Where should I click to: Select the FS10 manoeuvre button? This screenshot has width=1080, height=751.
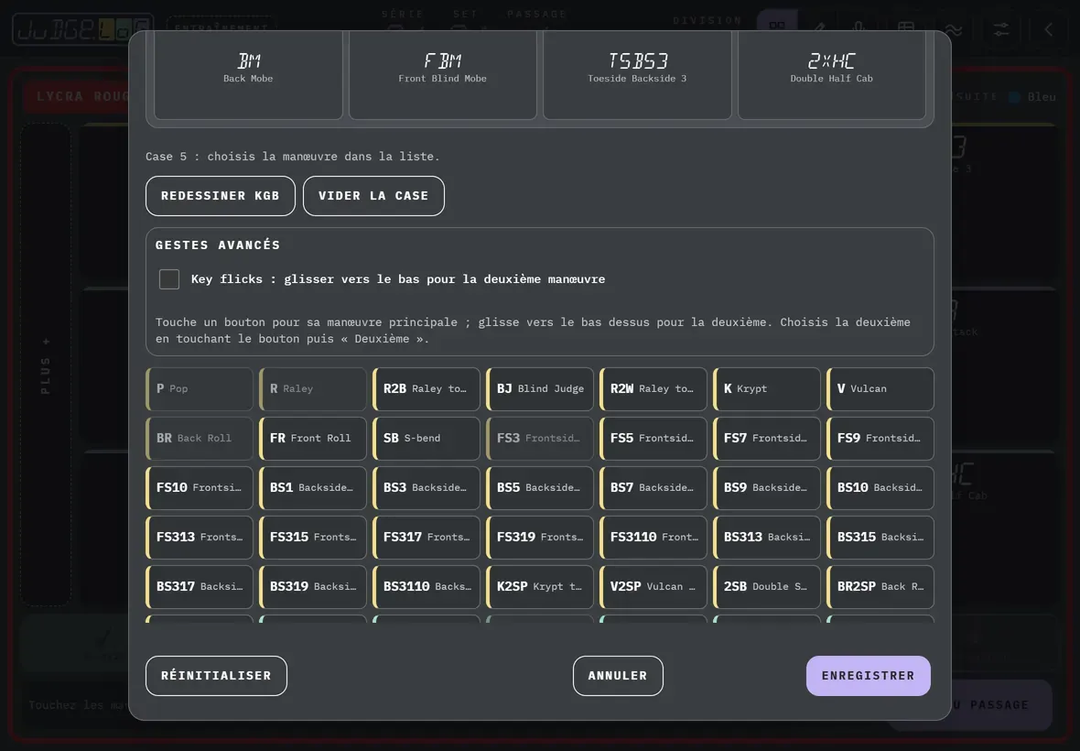pyautogui.click(x=200, y=488)
